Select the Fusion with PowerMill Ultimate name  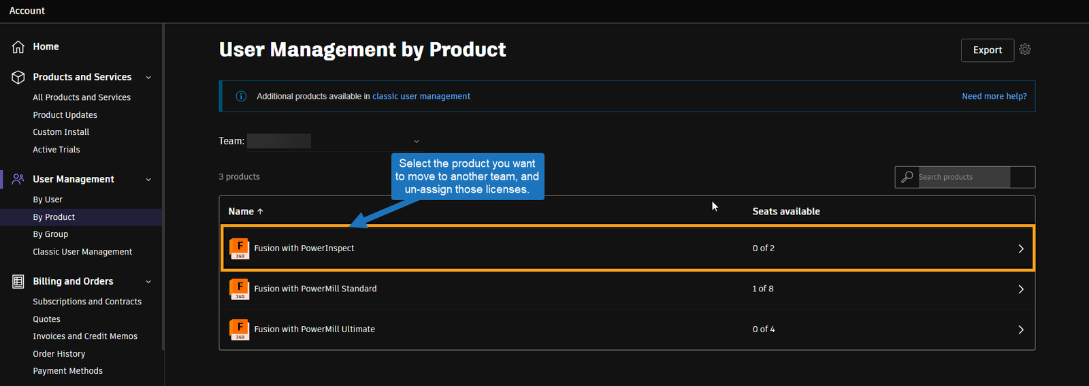(314, 329)
